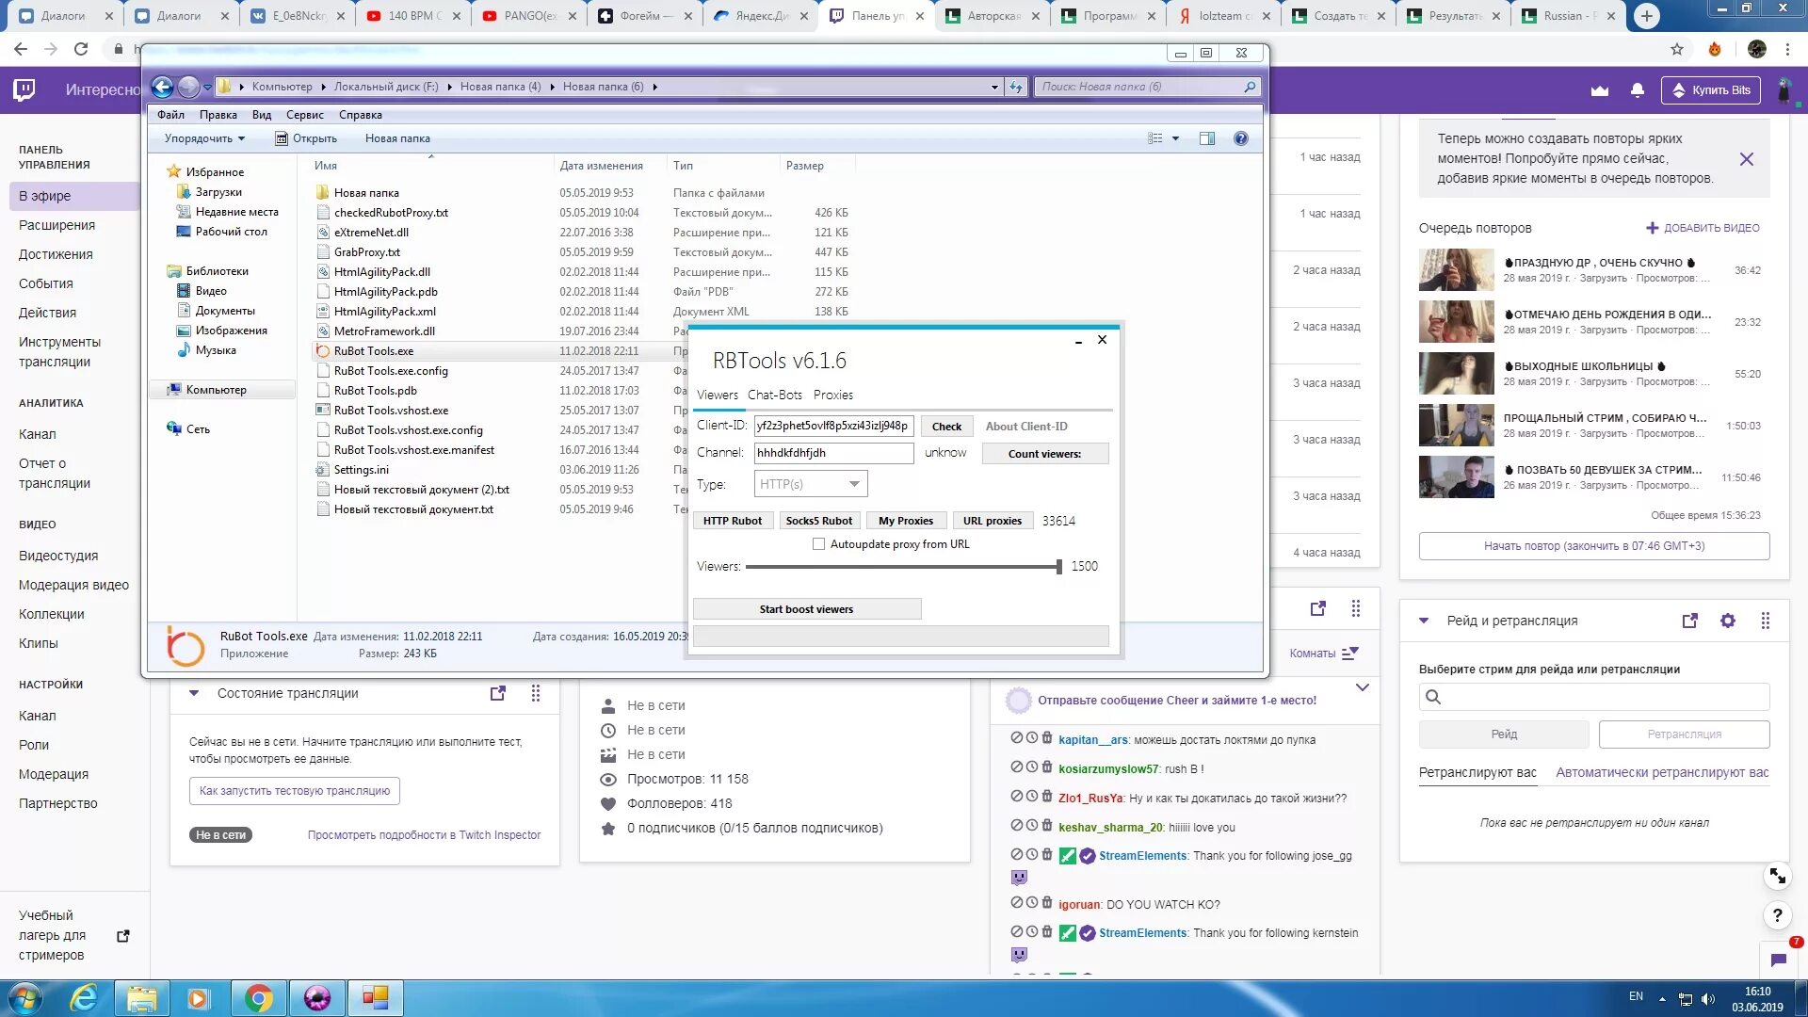
Task: Open Explorer address bar history dropdown
Action: click(994, 87)
